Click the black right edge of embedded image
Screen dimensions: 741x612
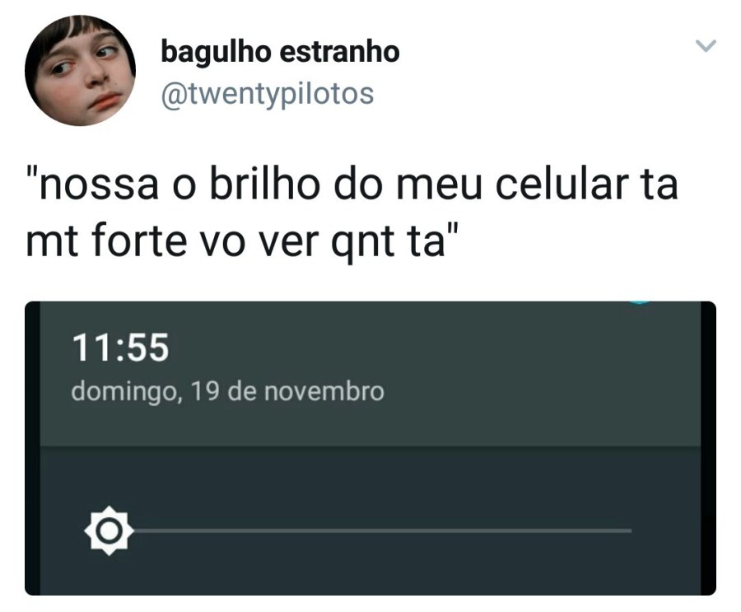708,448
